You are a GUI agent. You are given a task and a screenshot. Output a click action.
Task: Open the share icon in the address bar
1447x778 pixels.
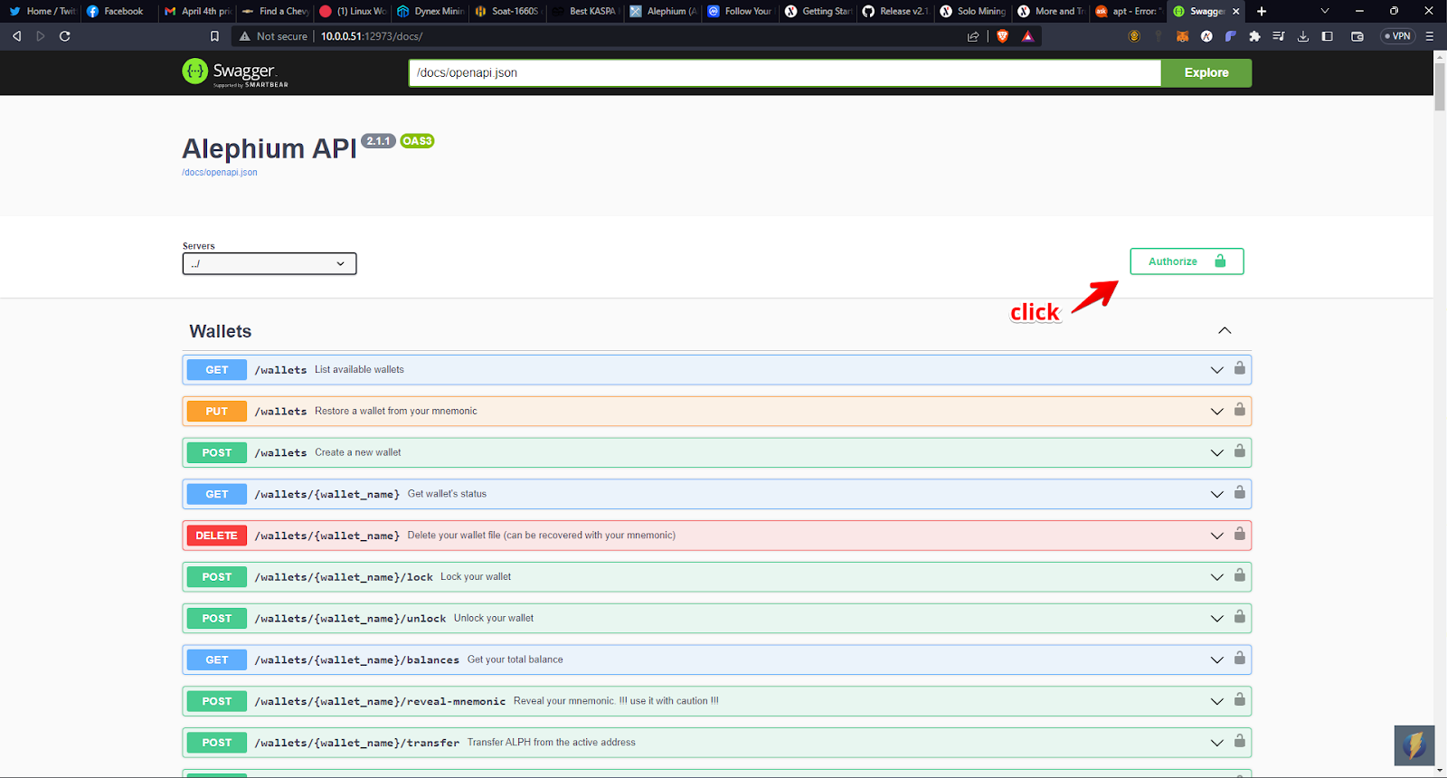pos(973,36)
